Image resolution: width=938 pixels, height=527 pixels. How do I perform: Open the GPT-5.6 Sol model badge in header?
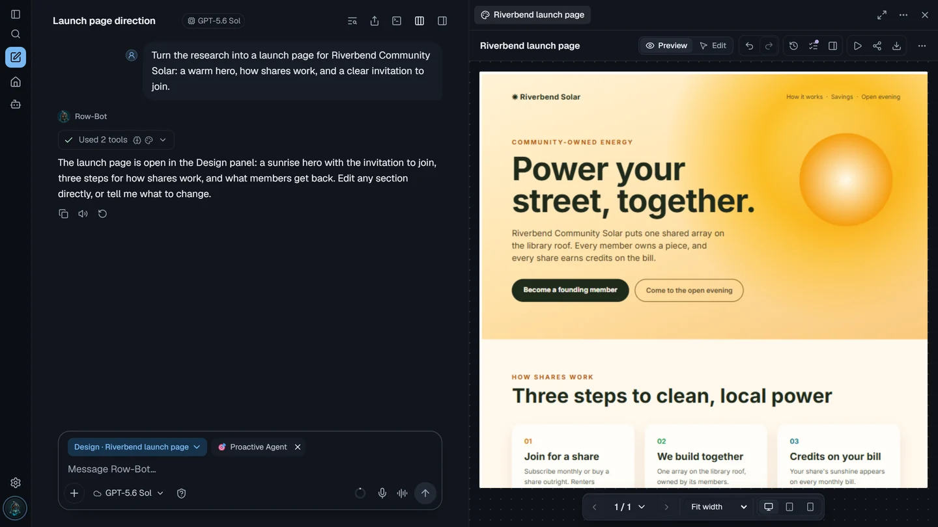click(214, 21)
